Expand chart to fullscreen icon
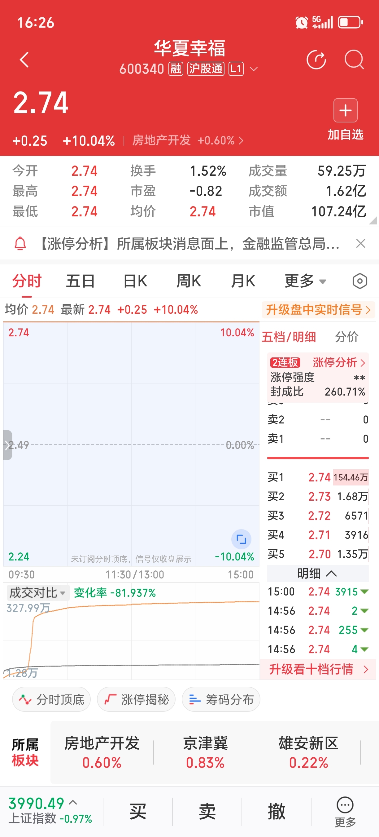Viewport: 379px width, 837px height. (241, 539)
